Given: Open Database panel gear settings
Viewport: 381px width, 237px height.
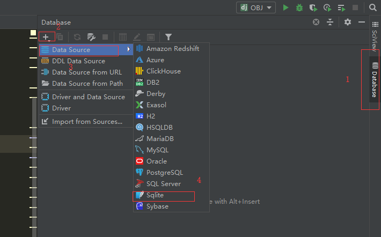Looking at the screenshot, I should 348,22.
